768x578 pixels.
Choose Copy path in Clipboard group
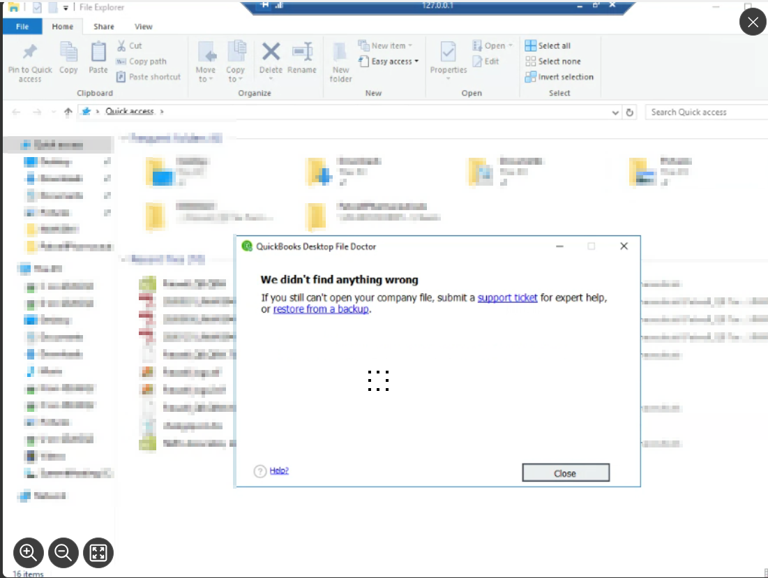point(141,61)
